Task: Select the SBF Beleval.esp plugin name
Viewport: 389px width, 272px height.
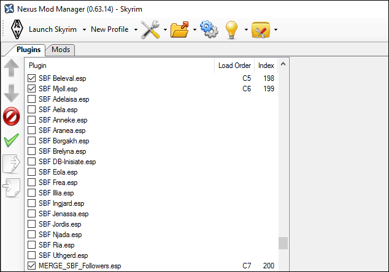Action: [62, 78]
